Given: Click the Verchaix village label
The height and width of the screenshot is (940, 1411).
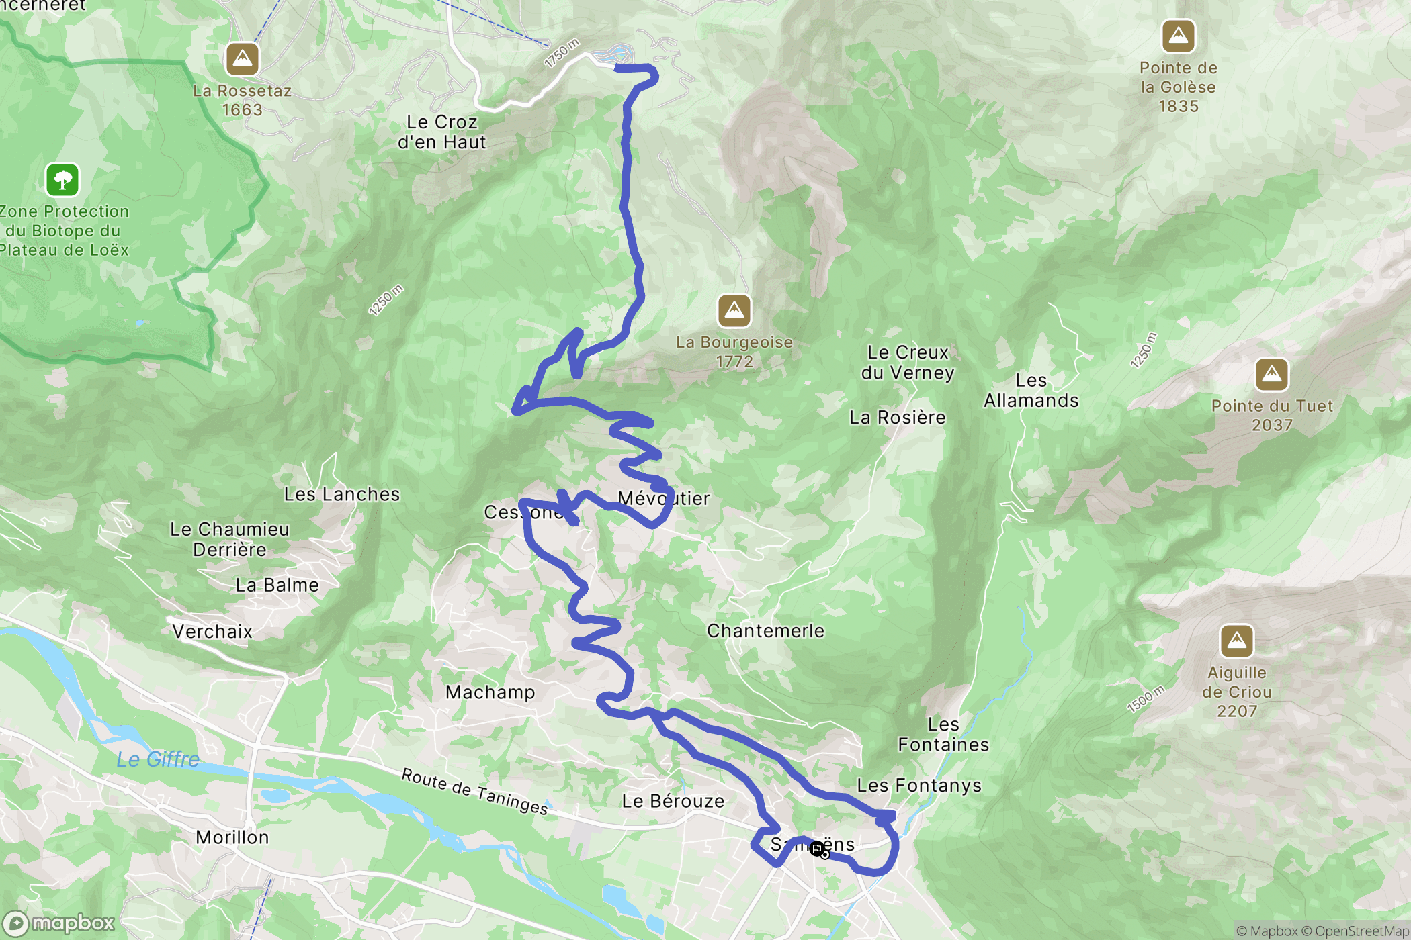Looking at the screenshot, I should click(212, 632).
